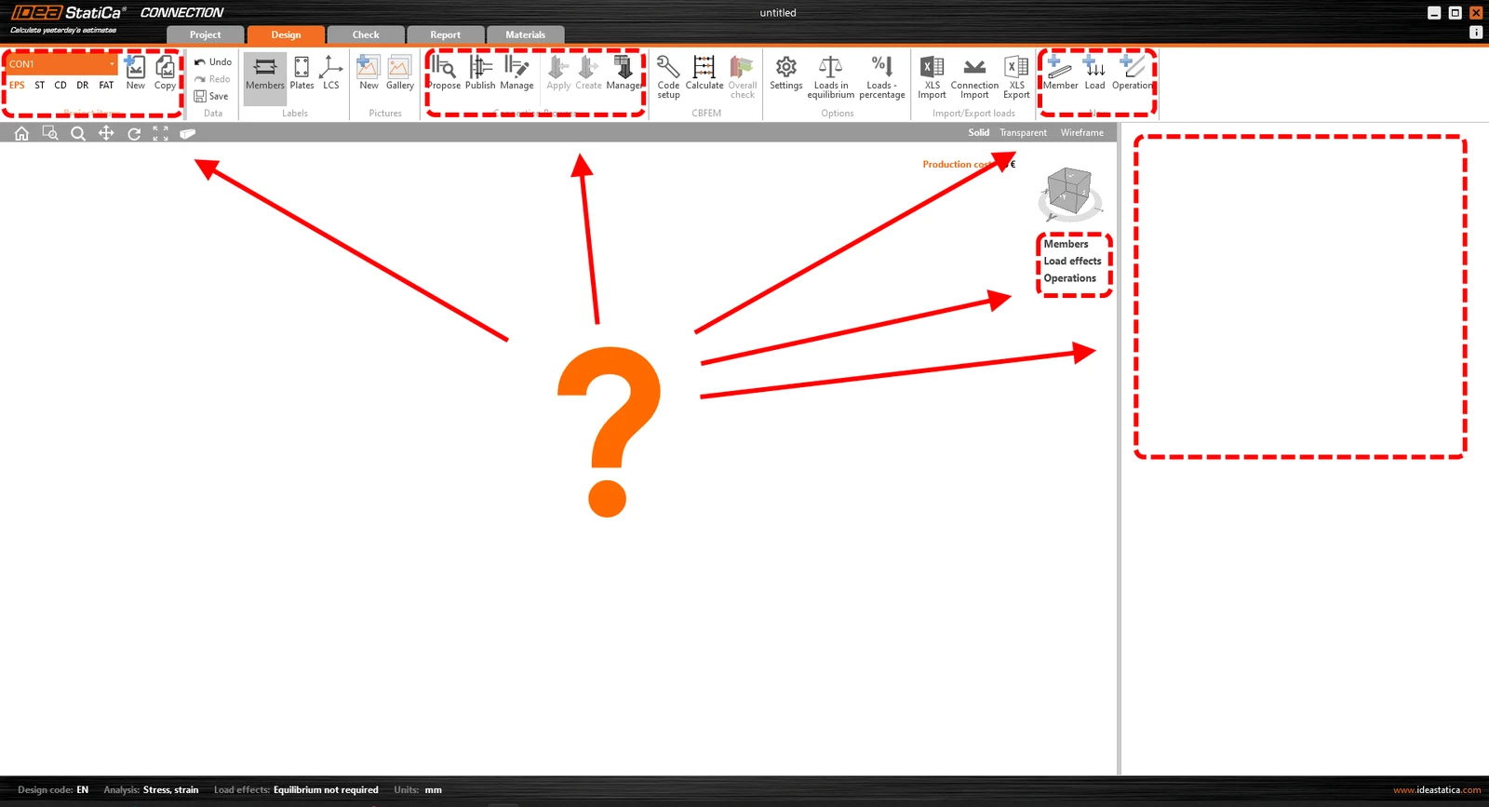The width and height of the screenshot is (1489, 807).
Task: Open the www.ideastatica.com link
Action: tap(1437, 790)
